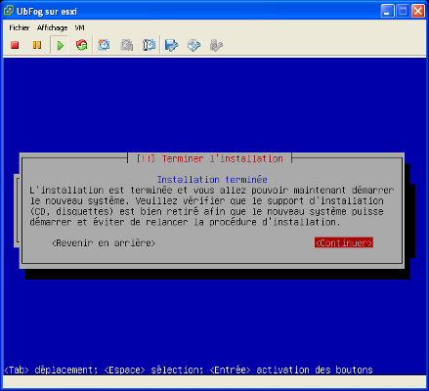Reset the virtual machine with the red-green restart icon

(81, 45)
